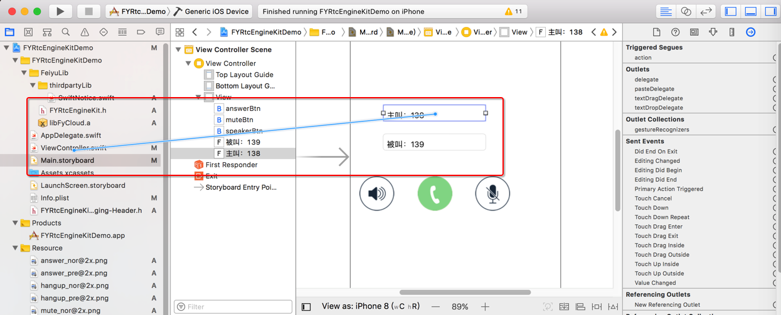Screen dimensions: 781x315
Task: Select answerBtn in the document outline
Action: (x=243, y=108)
